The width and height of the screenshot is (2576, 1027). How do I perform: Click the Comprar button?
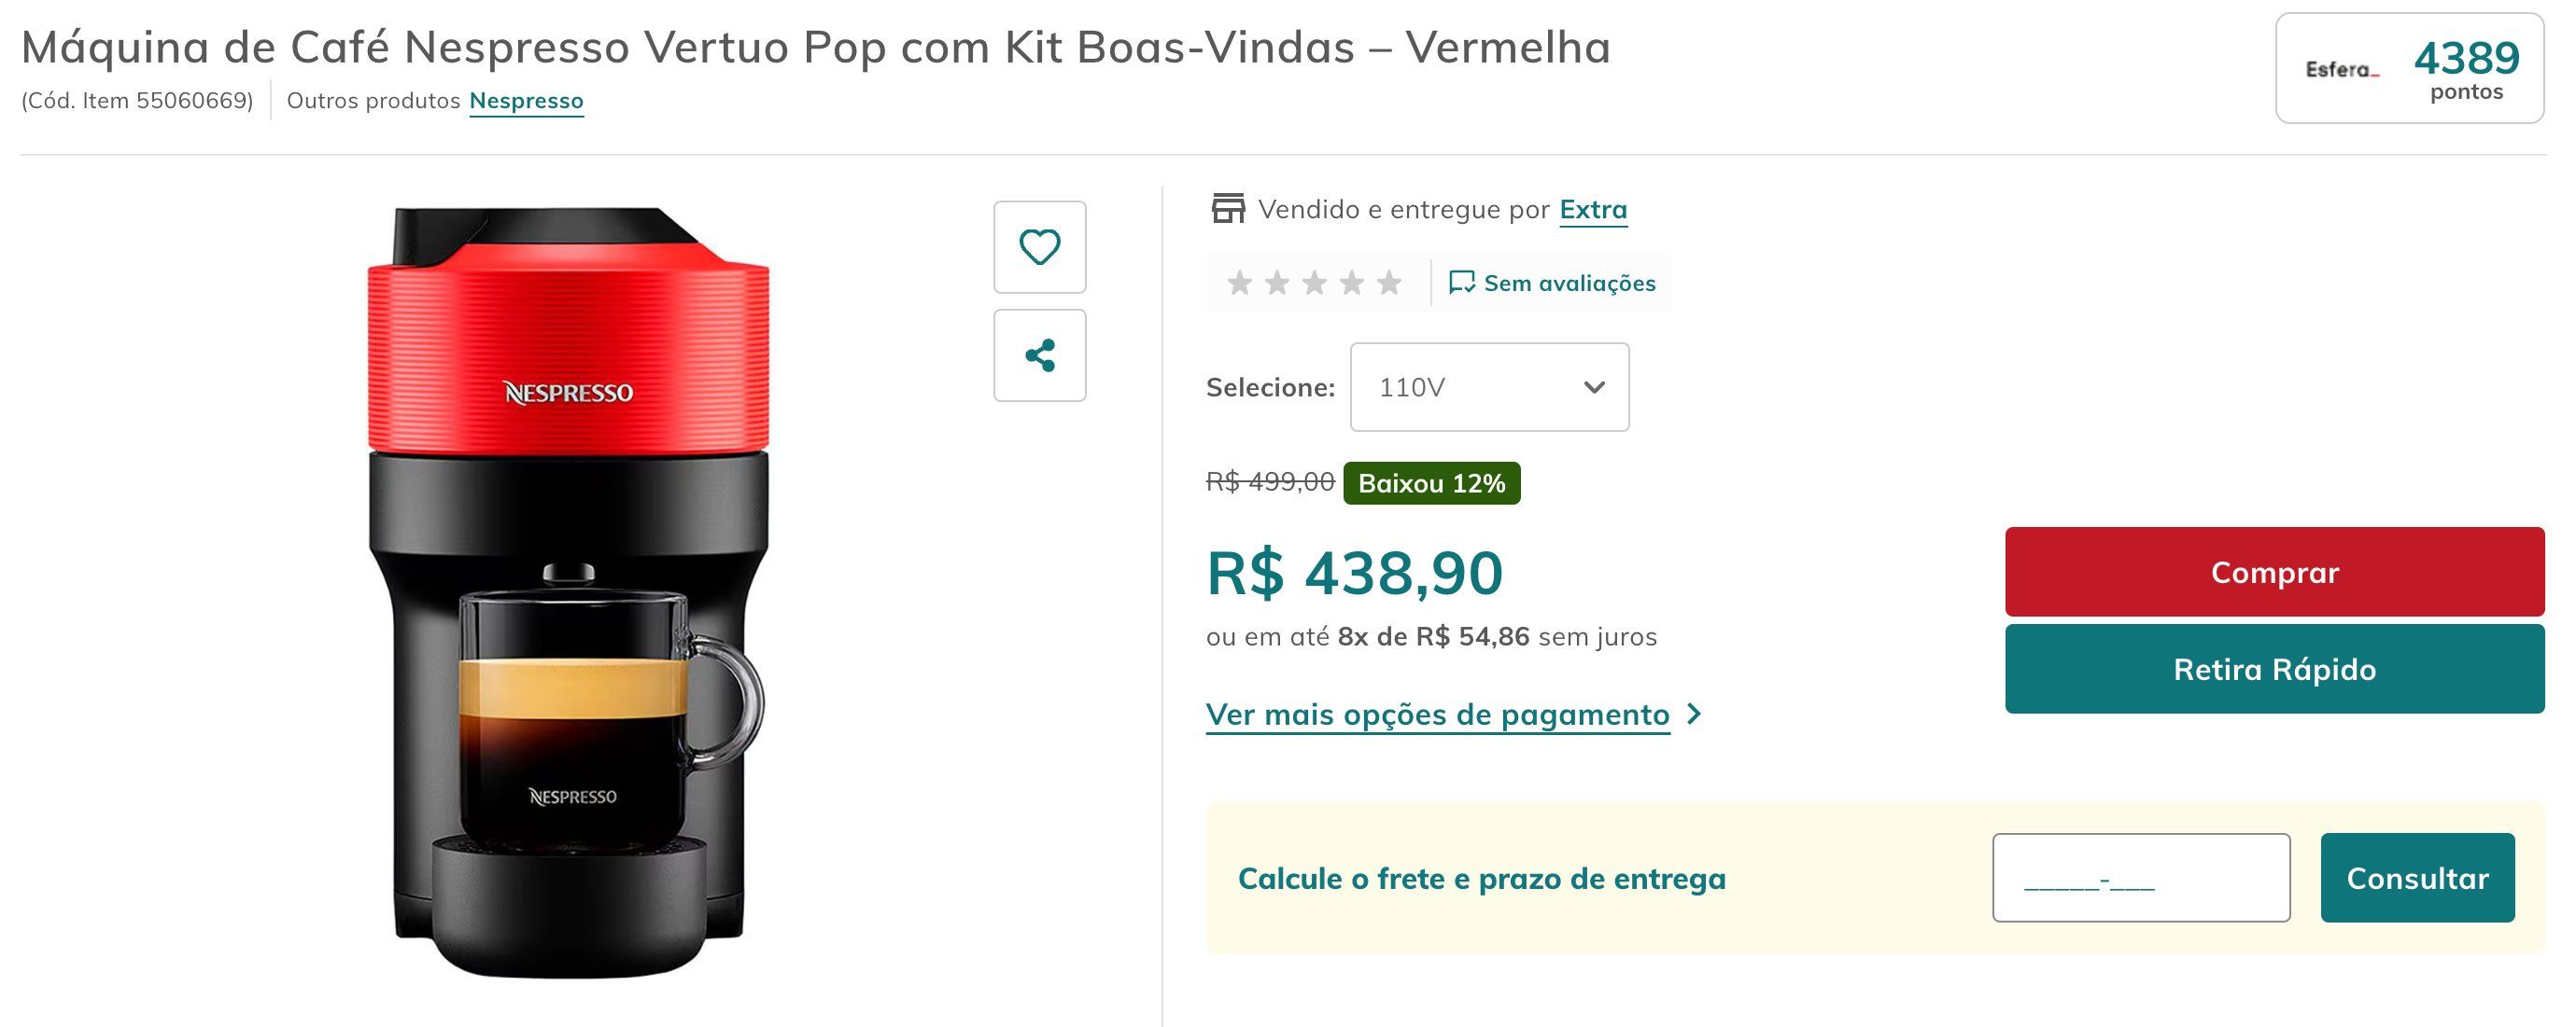(2274, 572)
